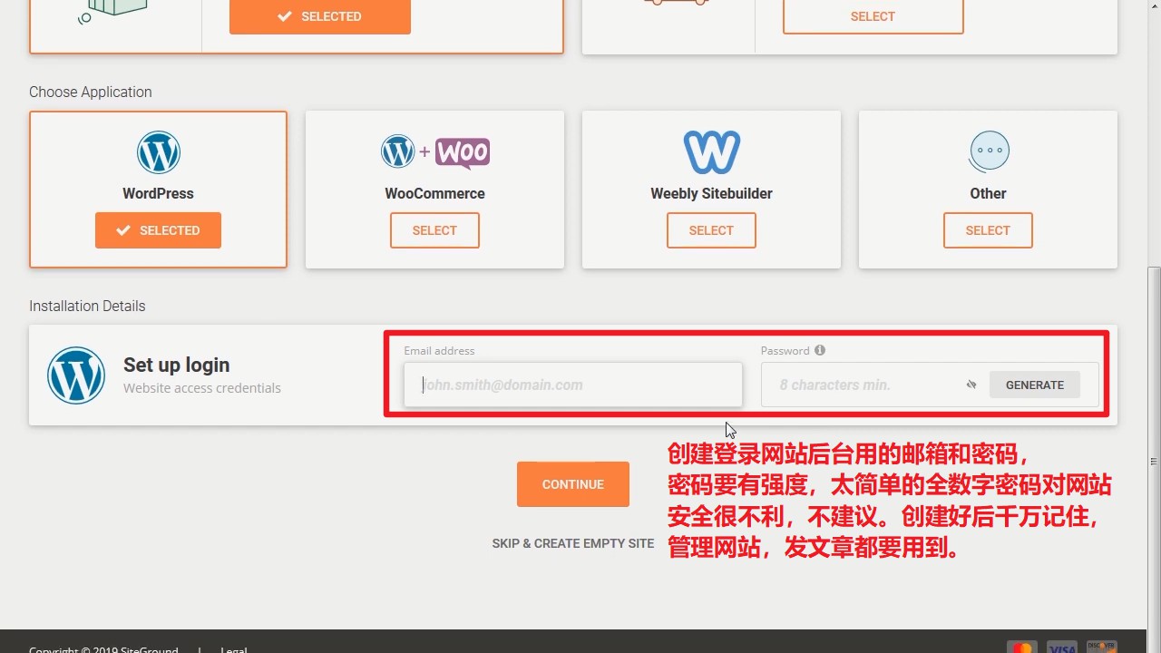Click GENERATE to create a password
Image resolution: width=1161 pixels, height=653 pixels.
1034,385
